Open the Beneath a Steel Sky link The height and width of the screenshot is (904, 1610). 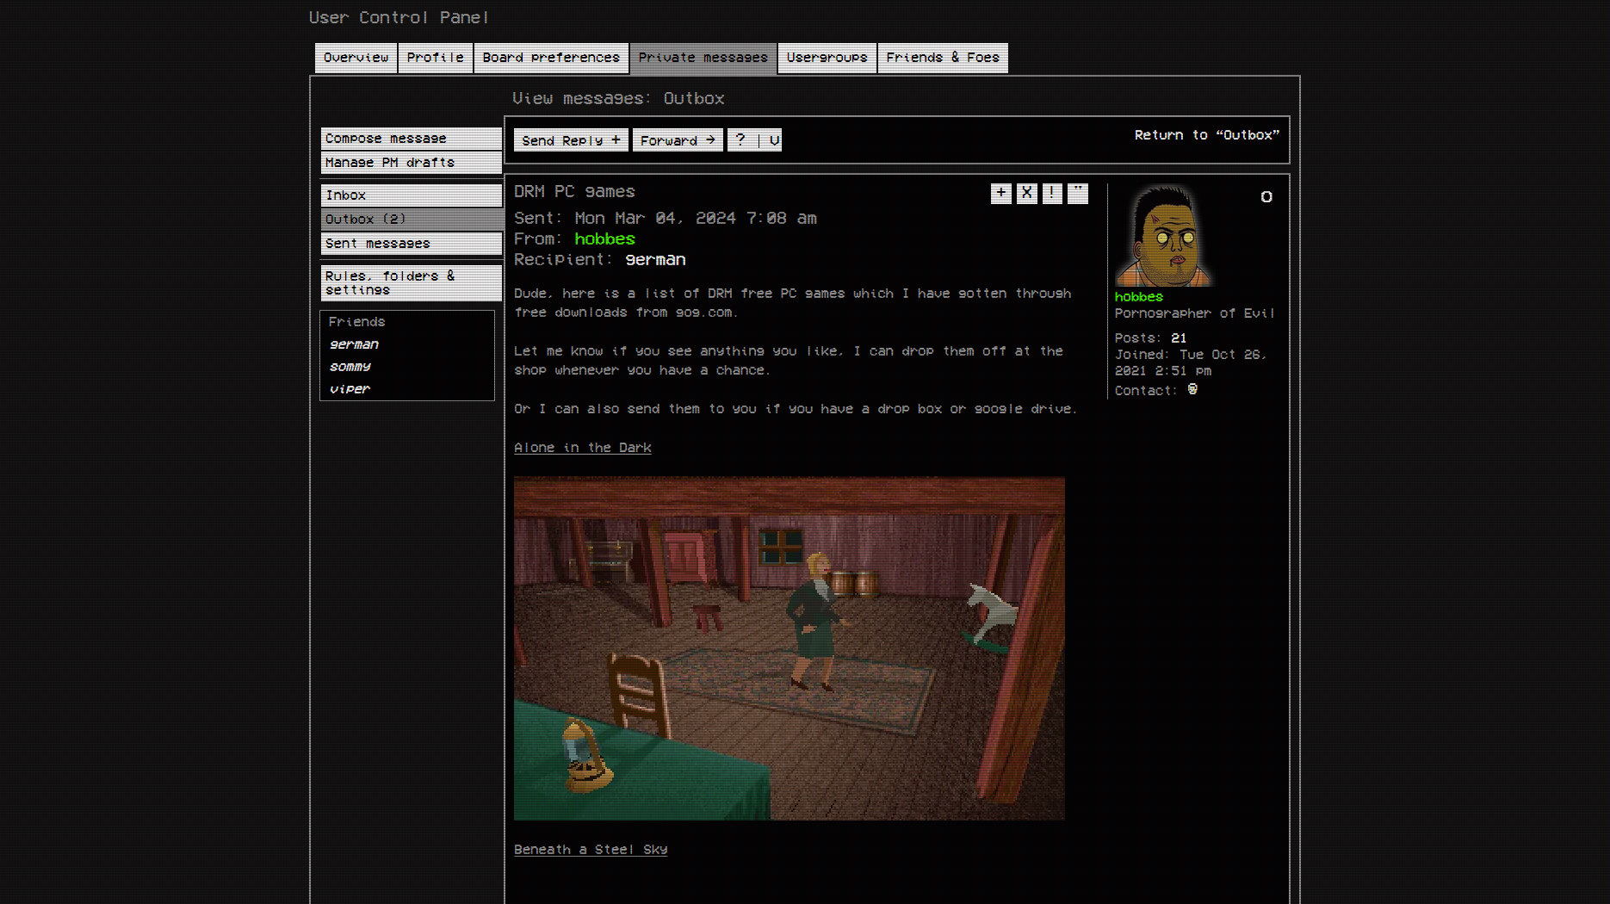(591, 850)
